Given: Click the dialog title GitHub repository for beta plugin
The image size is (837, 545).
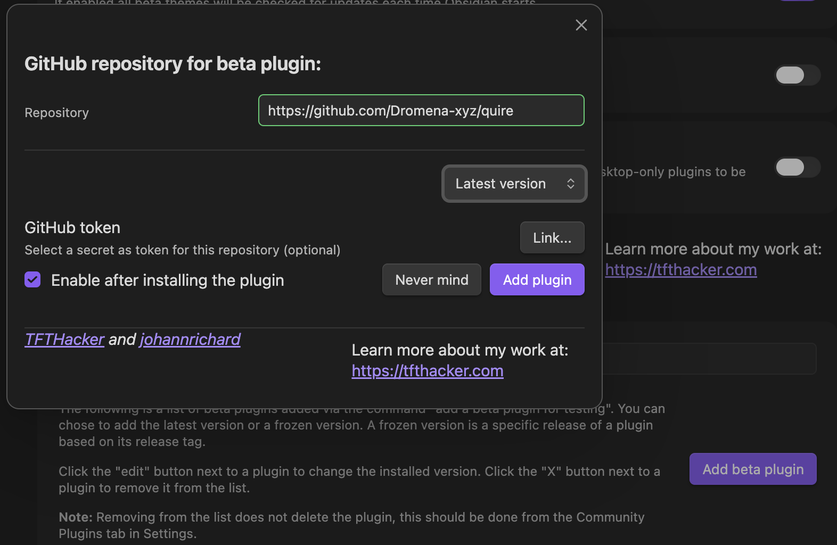Looking at the screenshot, I should click(x=173, y=64).
